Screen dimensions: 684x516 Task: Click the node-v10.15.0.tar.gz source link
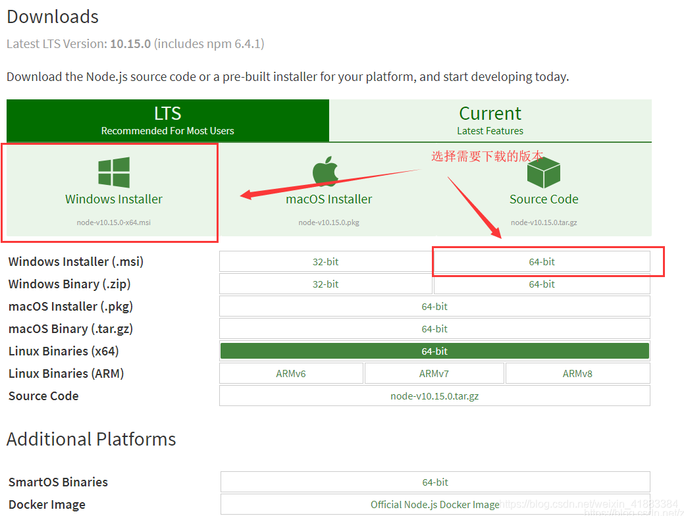point(434,396)
